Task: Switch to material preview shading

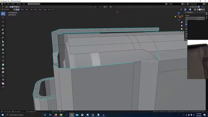Action: [201, 9]
